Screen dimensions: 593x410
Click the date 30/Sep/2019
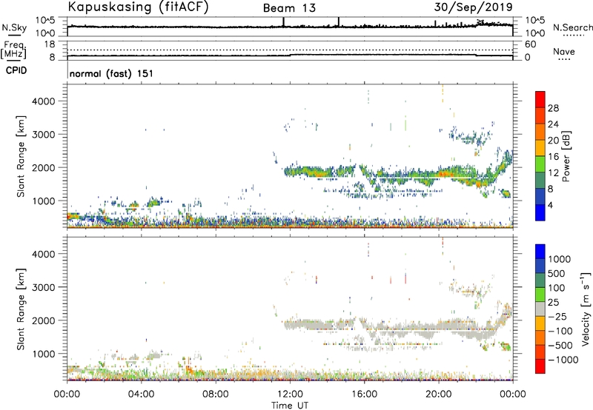(473, 7)
